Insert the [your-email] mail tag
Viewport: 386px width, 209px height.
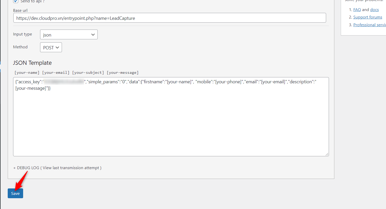click(x=56, y=72)
